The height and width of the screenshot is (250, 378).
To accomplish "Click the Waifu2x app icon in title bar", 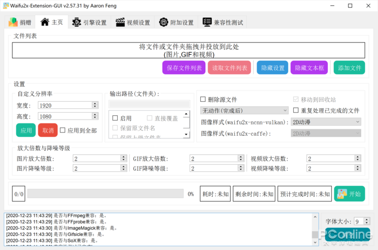I will click(6, 5).
